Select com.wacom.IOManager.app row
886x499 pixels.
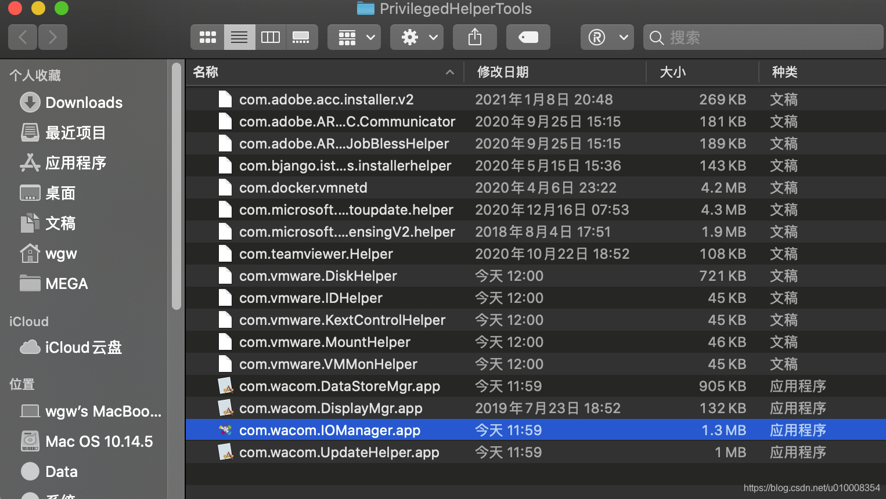(x=536, y=431)
